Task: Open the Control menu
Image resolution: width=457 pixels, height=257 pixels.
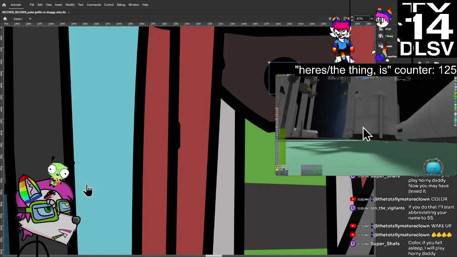Action: pyautogui.click(x=109, y=5)
